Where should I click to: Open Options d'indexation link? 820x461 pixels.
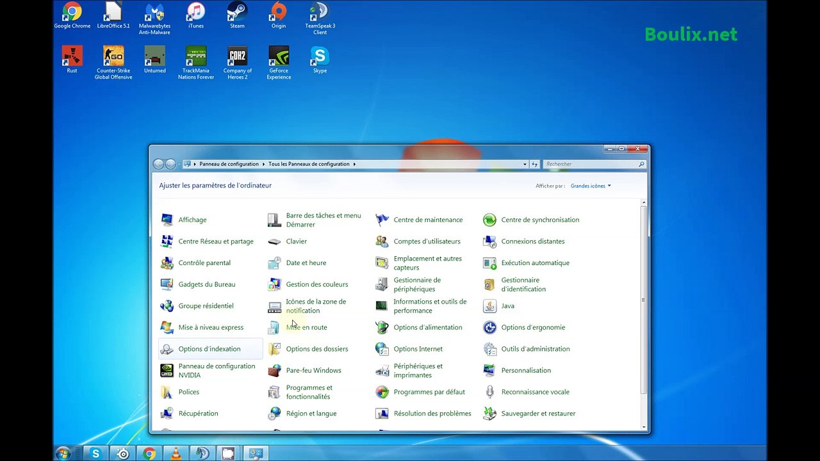[209, 349]
